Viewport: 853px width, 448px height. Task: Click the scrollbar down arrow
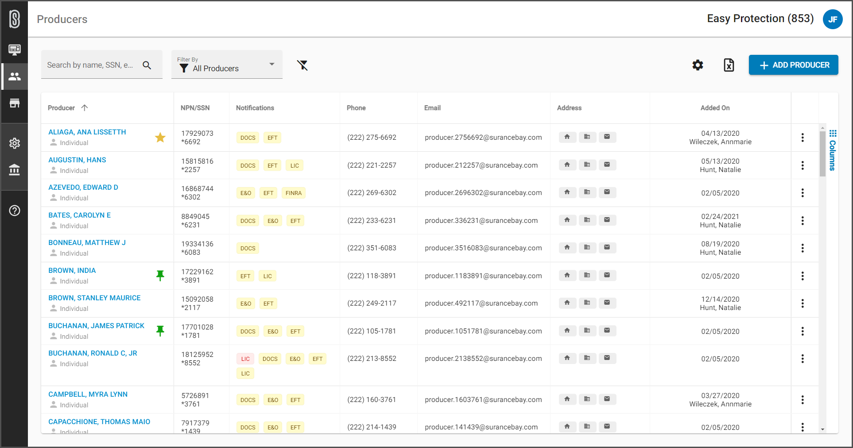(x=822, y=429)
